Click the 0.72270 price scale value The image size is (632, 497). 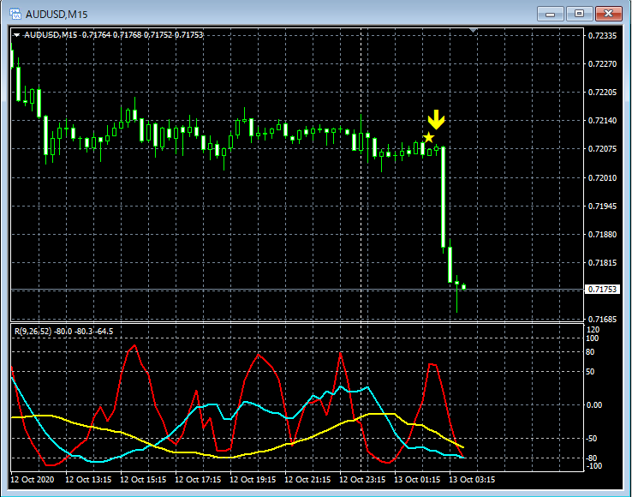pos(602,64)
